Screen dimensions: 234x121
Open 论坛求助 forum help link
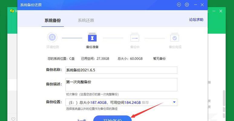click(196, 20)
